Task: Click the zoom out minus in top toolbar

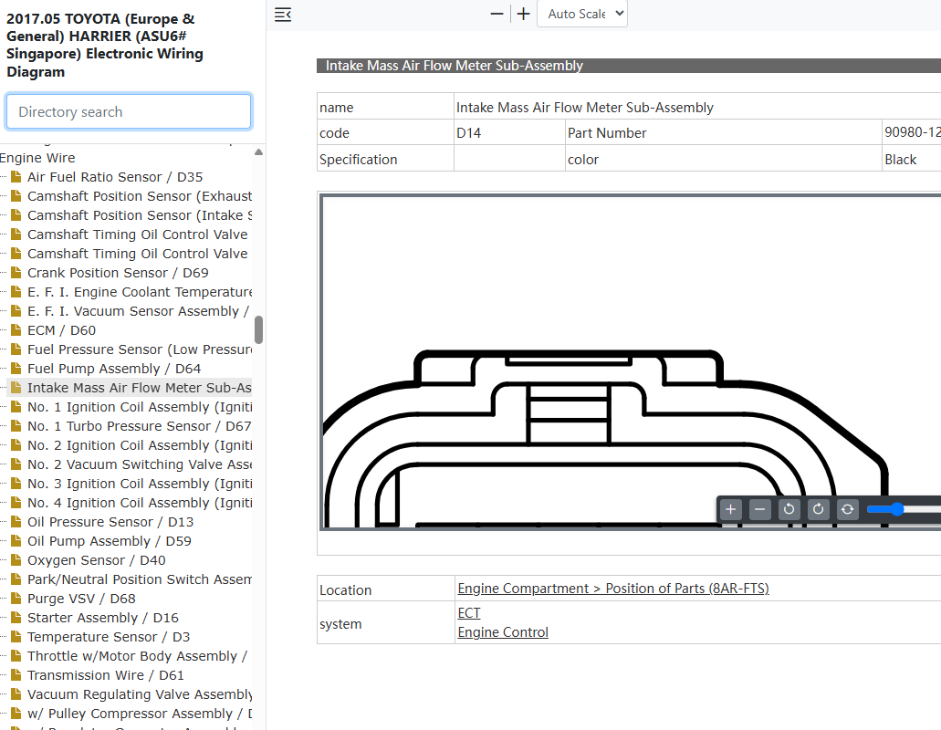Action: pyautogui.click(x=497, y=14)
